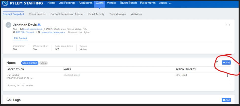Click the Rylem Staffing logo icon

click(5, 3)
